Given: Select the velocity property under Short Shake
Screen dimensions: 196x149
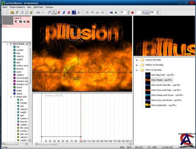Looking at the screenshot, I should point(20,56).
